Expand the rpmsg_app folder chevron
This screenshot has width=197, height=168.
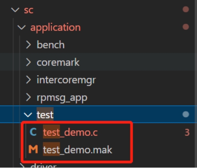(28, 97)
